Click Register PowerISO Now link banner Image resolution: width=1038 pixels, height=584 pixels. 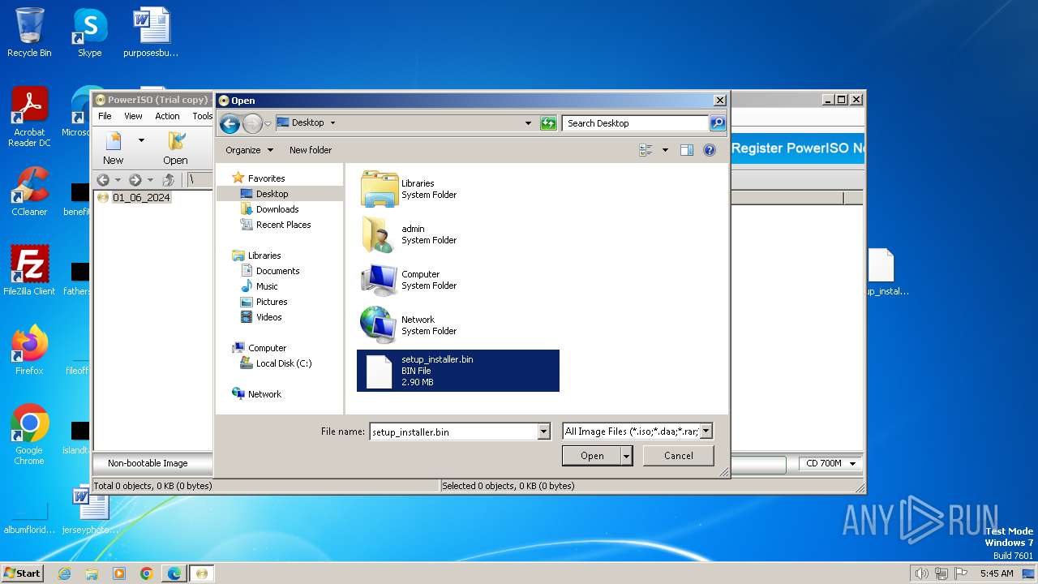pyautogui.click(x=797, y=148)
